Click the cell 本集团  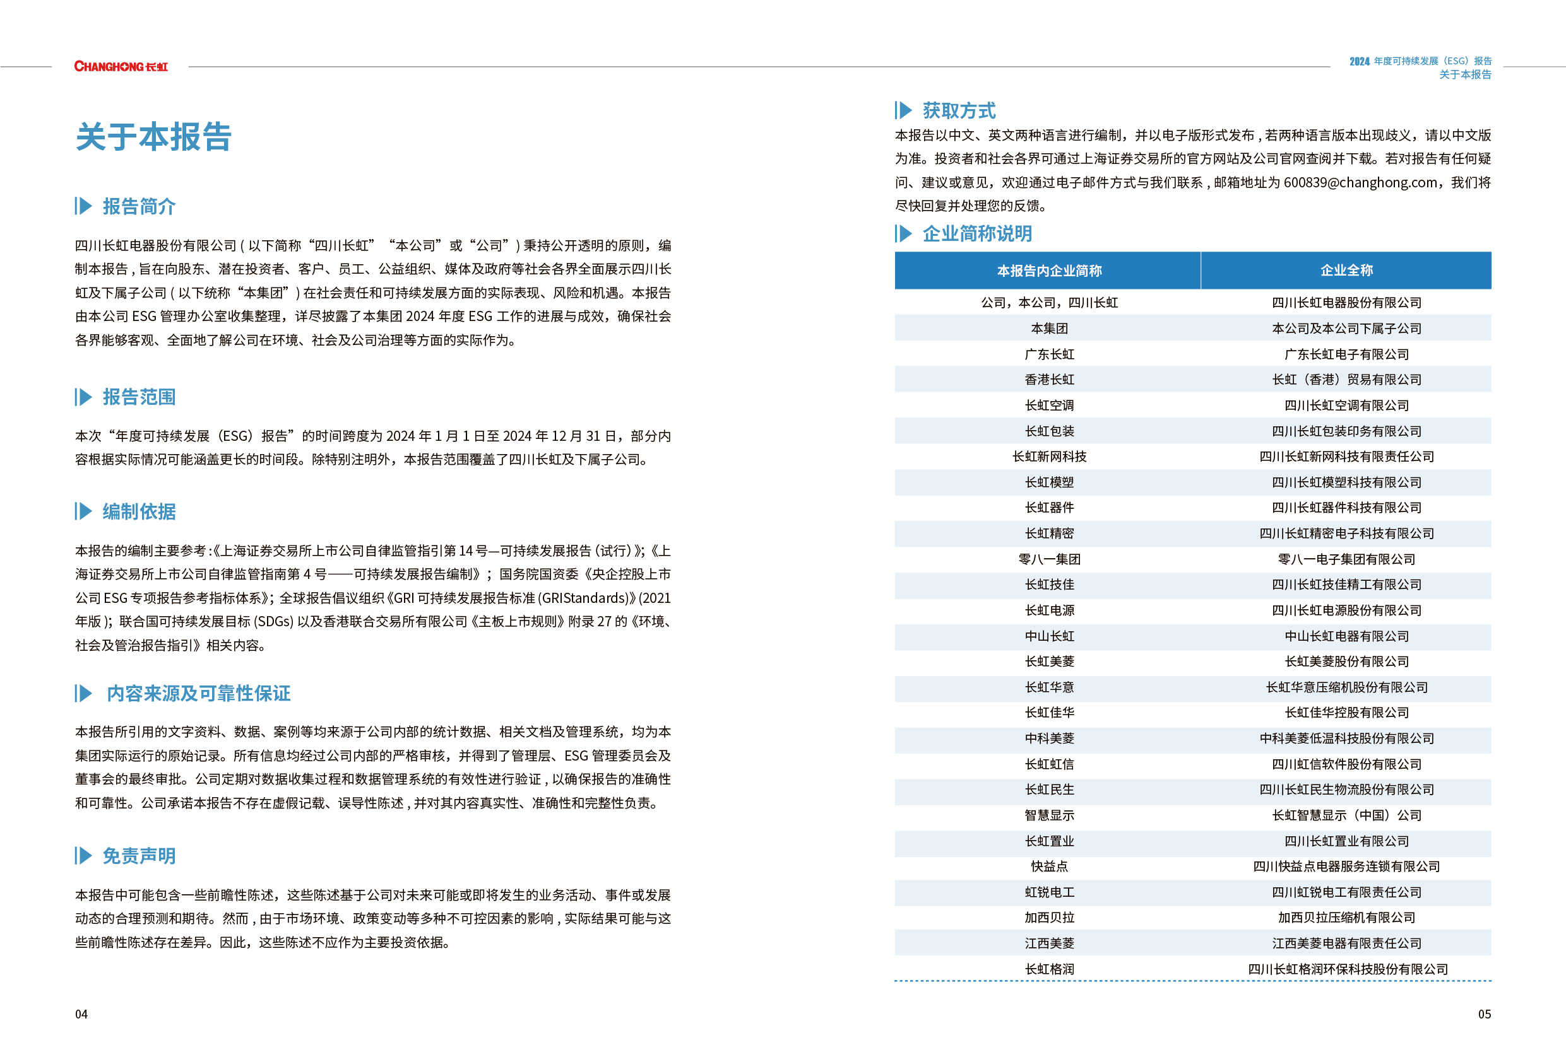coord(1049,328)
